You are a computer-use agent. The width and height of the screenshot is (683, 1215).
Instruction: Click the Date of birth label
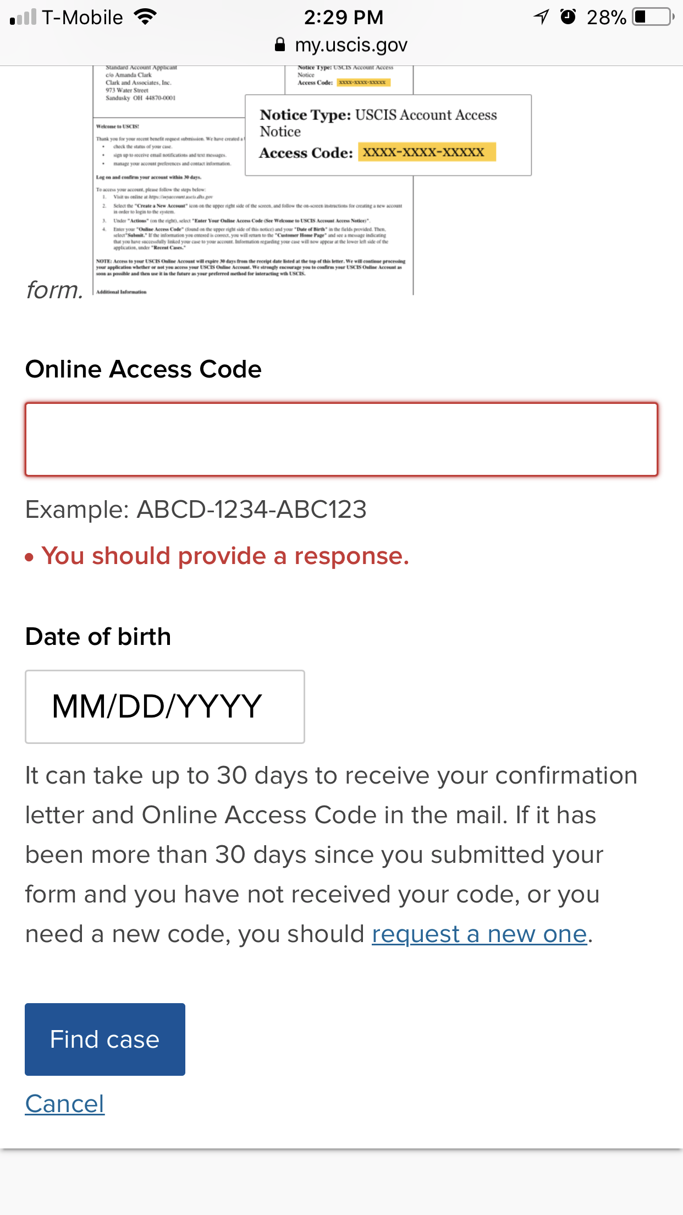(x=98, y=637)
